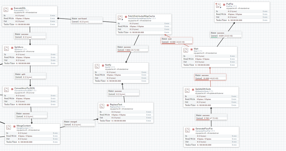Screen dimensions: 286x151
Task: Click the PutFile processor icon
Action: click(218, 5)
